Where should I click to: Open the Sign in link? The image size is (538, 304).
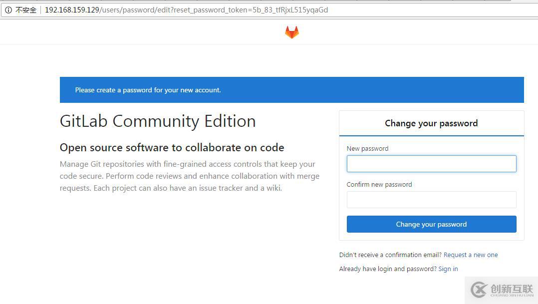point(448,269)
